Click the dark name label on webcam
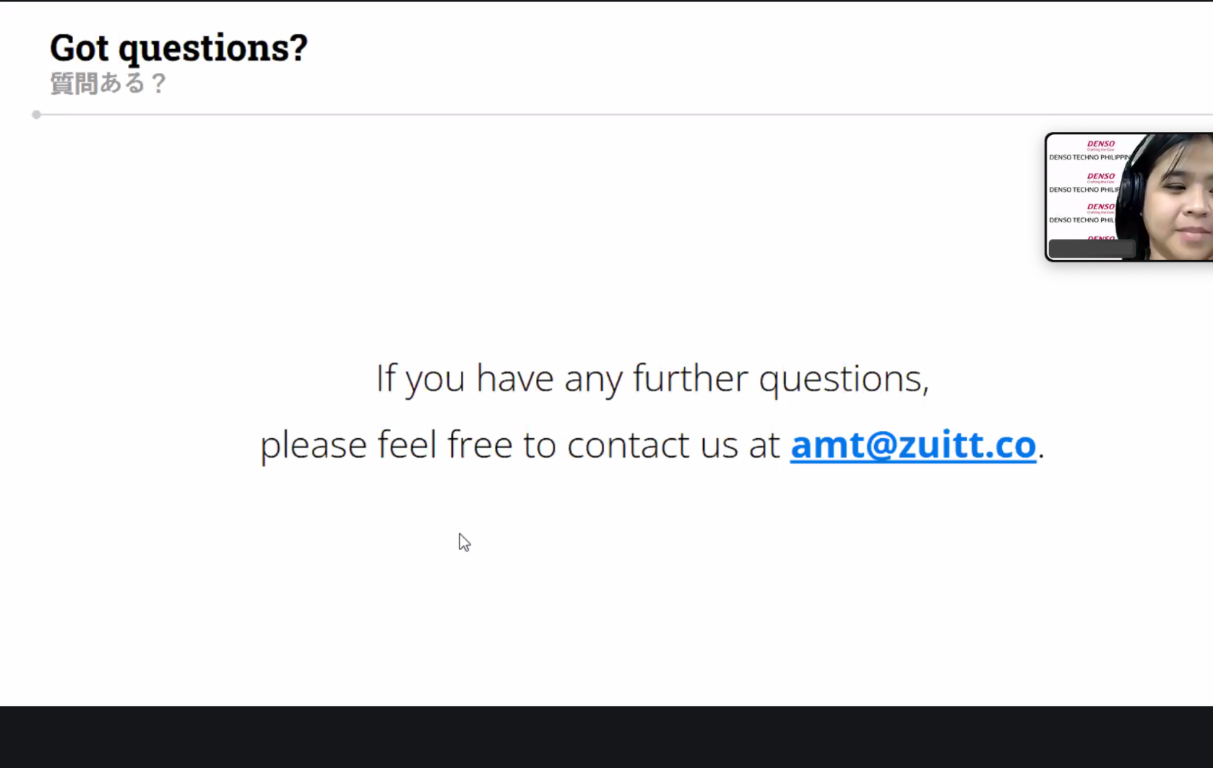This screenshot has height=768, width=1213. (x=1091, y=249)
